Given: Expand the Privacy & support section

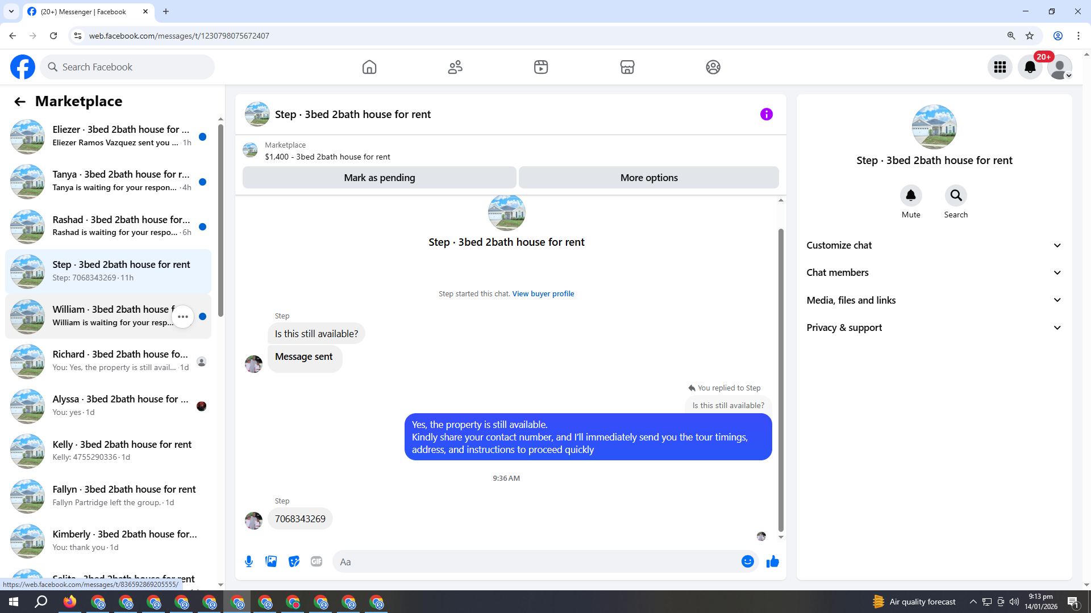Looking at the screenshot, I should coord(934,328).
